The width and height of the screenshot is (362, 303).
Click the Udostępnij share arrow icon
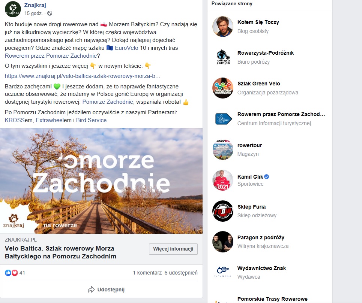point(91,290)
